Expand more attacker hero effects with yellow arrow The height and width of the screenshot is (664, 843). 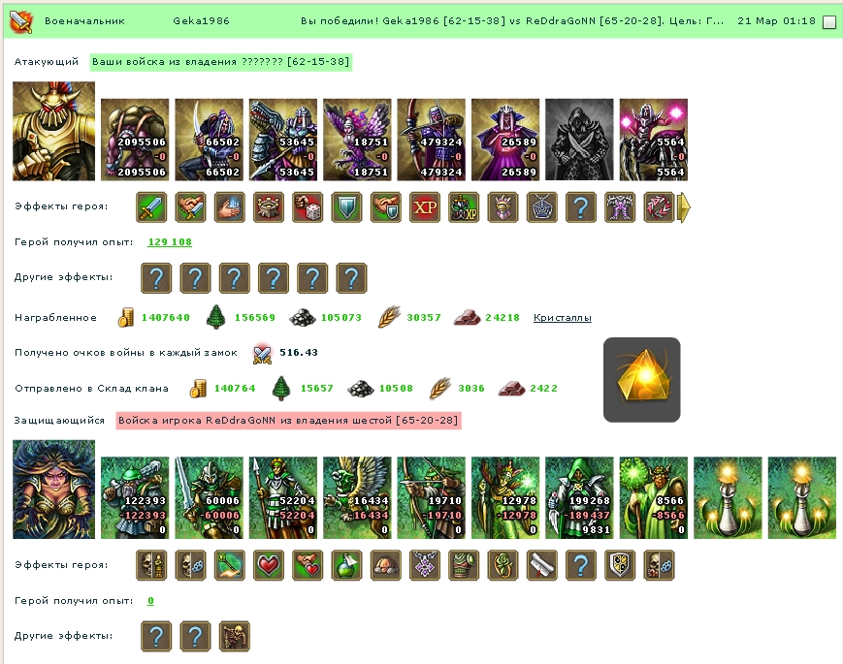(683, 207)
